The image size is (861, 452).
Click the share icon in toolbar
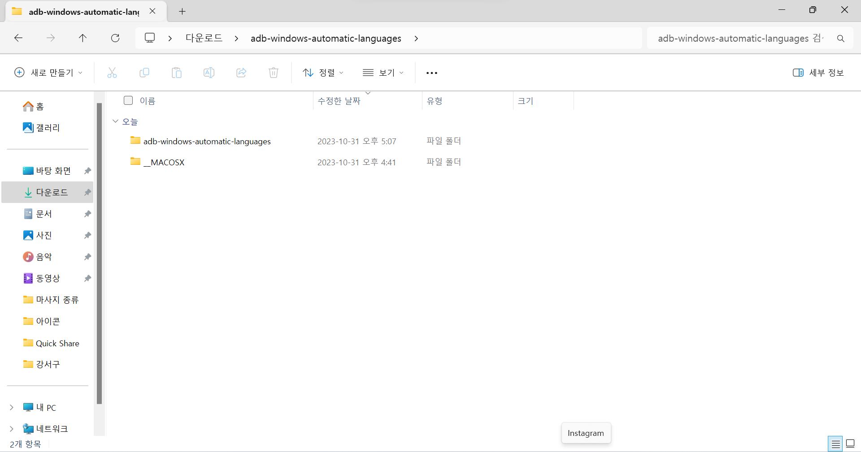coord(241,73)
